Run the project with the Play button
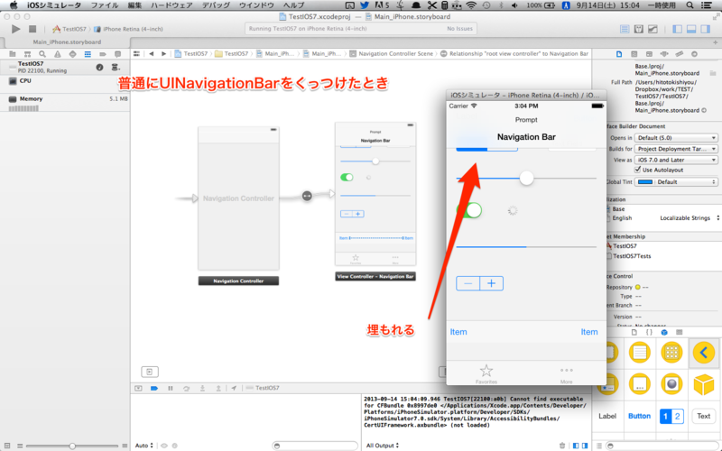Image resolution: width=722 pixels, height=451 pixels. click(x=15, y=29)
